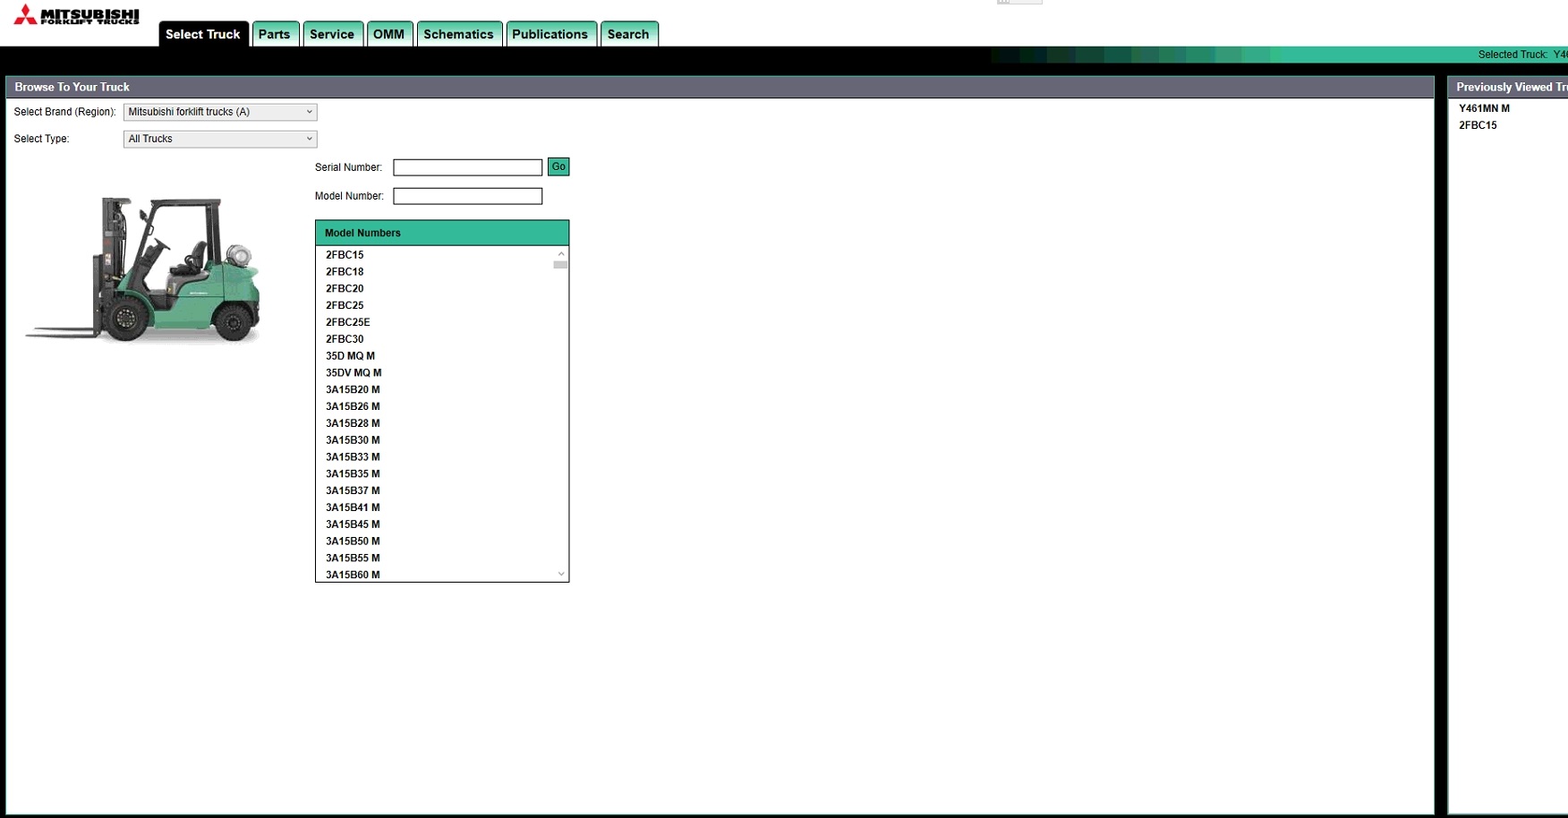Viewport: 1568px width, 818px height.
Task: Select model 3A15B41 M
Action: 353,507
